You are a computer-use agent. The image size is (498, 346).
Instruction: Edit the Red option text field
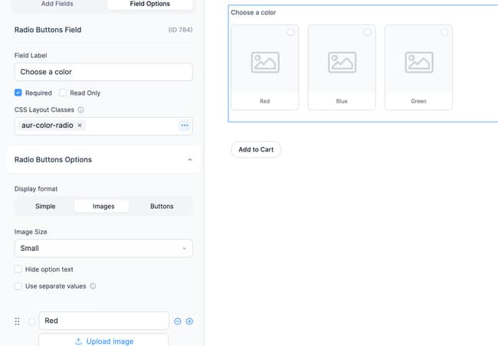(104, 321)
